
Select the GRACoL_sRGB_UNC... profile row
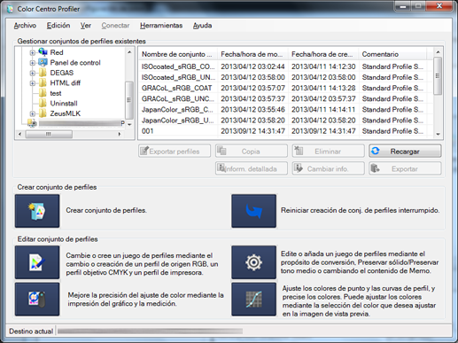pos(285,98)
